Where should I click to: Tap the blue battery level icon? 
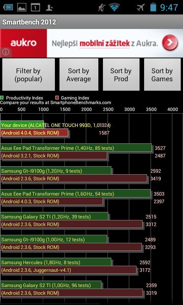153,7
